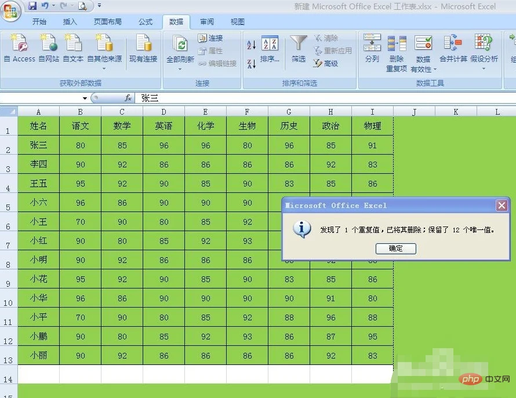Viewport: 516px width, 398px height.
Task: Expand the 全部刷新 refresh all dropdown
Action: click(x=180, y=69)
